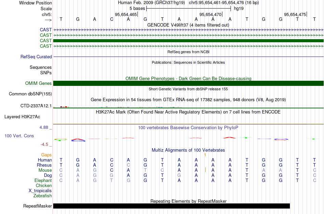Click the 4.88 upper scale value
This screenshot has width=324, height=214.
(x=44, y=127)
